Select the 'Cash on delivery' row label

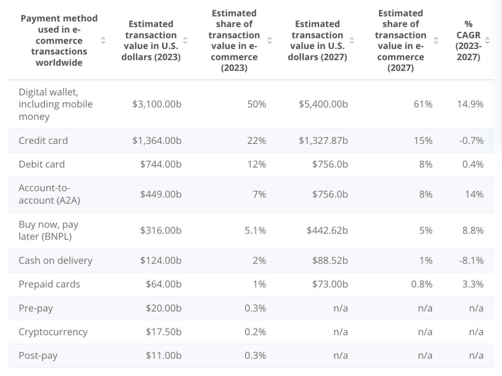[55, 260]
